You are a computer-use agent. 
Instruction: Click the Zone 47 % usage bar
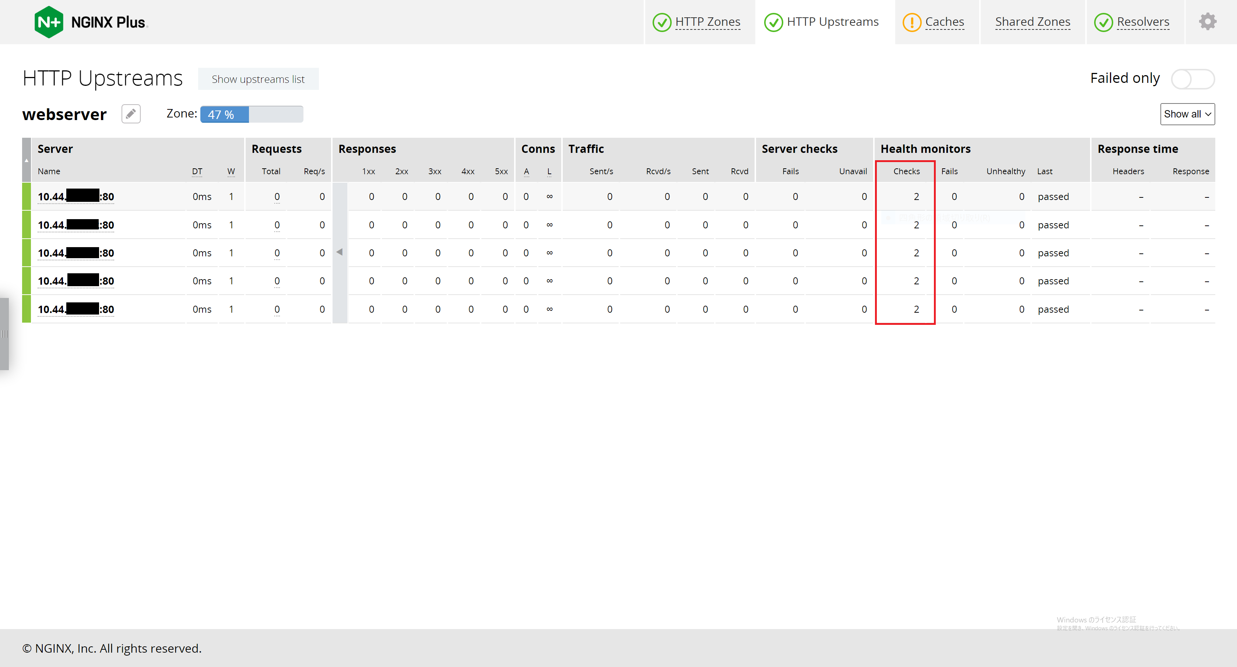tap(252, 114)
